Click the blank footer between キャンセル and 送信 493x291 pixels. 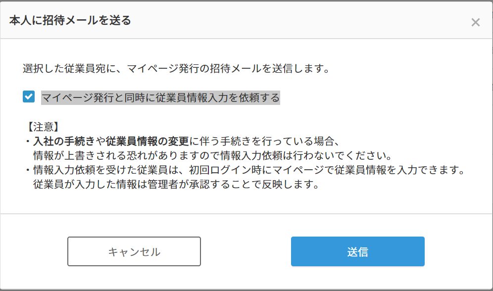(246, 251)
